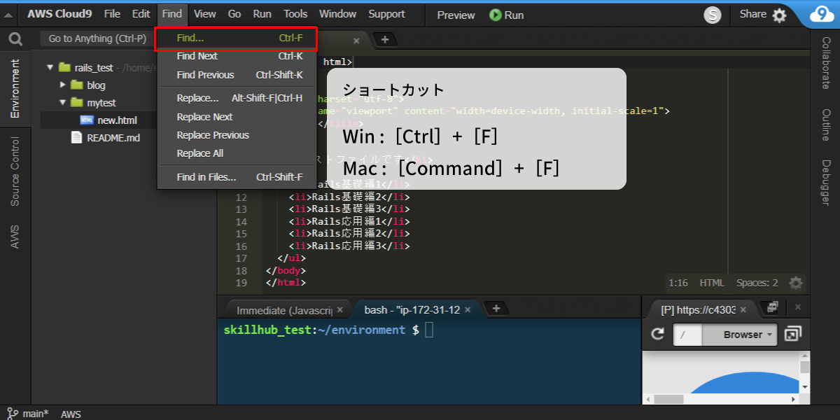Show the Outline panel on the right
Image resolution: width=840 pixels, height=420 pixels.
826,125
